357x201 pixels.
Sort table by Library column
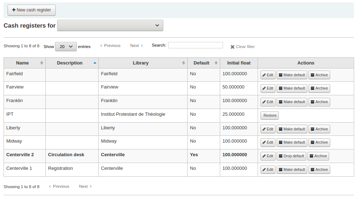pyautogui.click(x=140, y=63)
